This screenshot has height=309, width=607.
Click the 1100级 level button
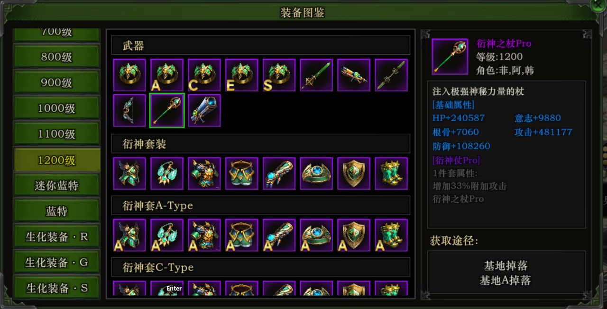pos(56,134)
